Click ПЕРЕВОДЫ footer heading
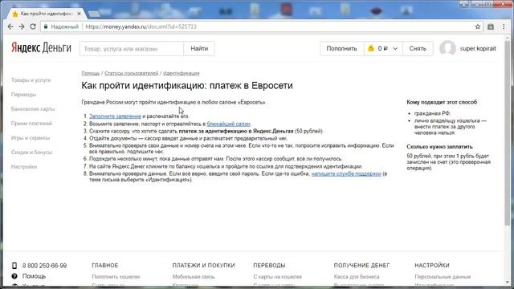The image size is (514, 289). coord(269,265)
